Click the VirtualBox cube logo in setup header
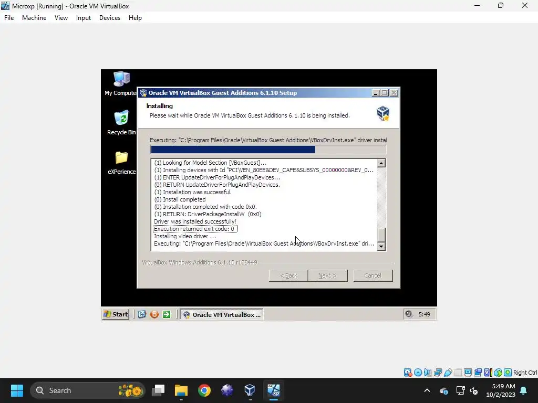Image resolution: width=538 pixels, height=403 pixels. 383,113
